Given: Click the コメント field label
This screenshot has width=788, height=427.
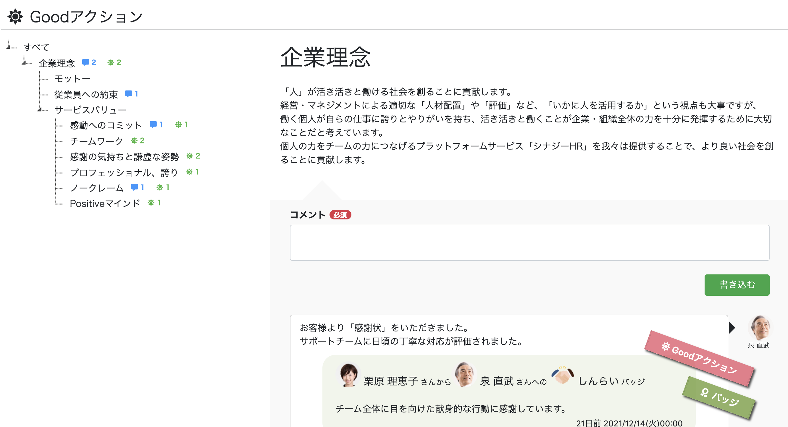Looking at the screenshot, I should (x=307, y=215).
